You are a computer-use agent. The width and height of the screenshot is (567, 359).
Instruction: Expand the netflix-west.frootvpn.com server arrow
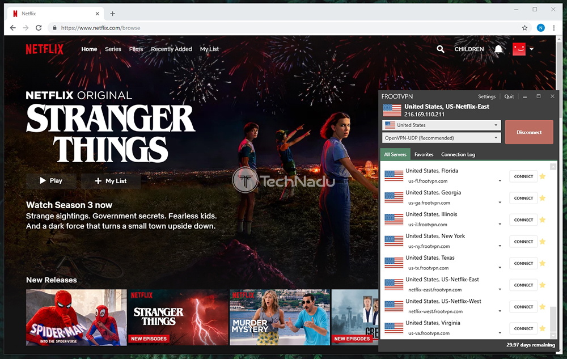click(x=500, y=311)
